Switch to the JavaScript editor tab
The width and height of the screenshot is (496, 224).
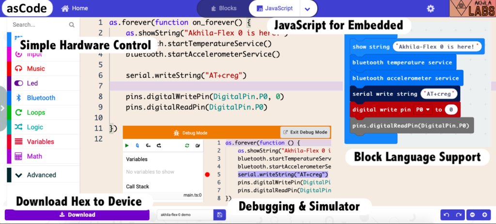click(x=274, y=9)
